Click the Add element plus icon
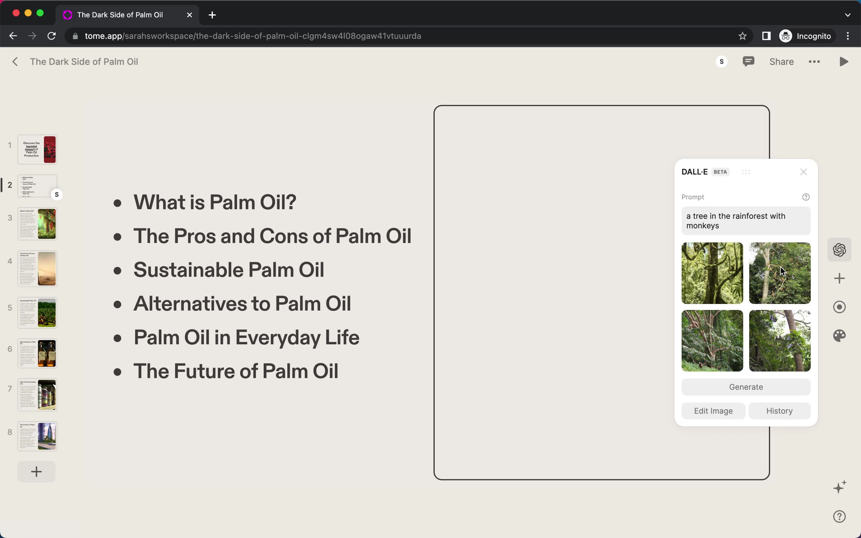The height and width of the screenshot is (538, 861). [x=840, y=278]
